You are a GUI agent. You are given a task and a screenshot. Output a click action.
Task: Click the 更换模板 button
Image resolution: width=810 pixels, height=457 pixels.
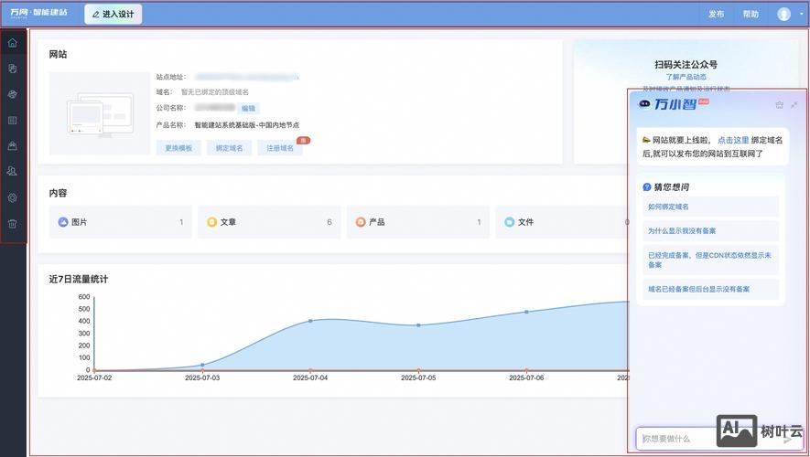point(178,147)
